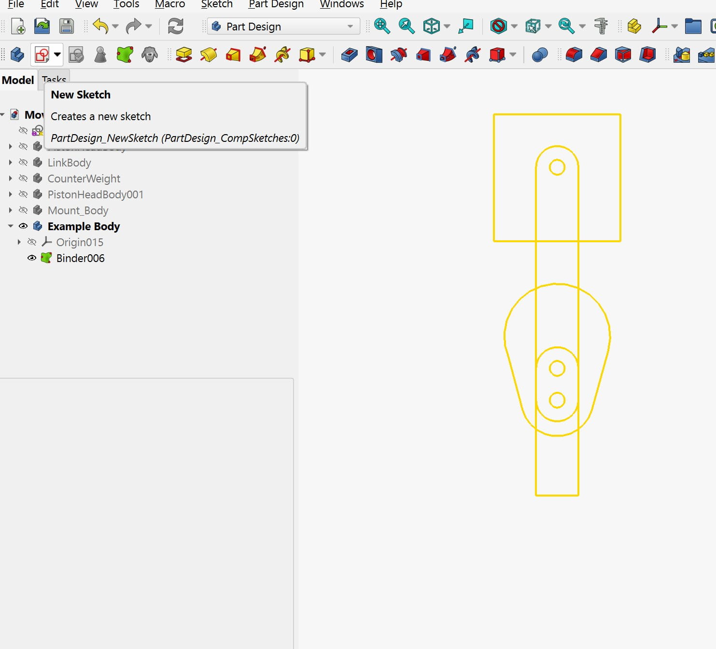Show the hidden LinkBody object
716x649 pixels.
(23, 163)
